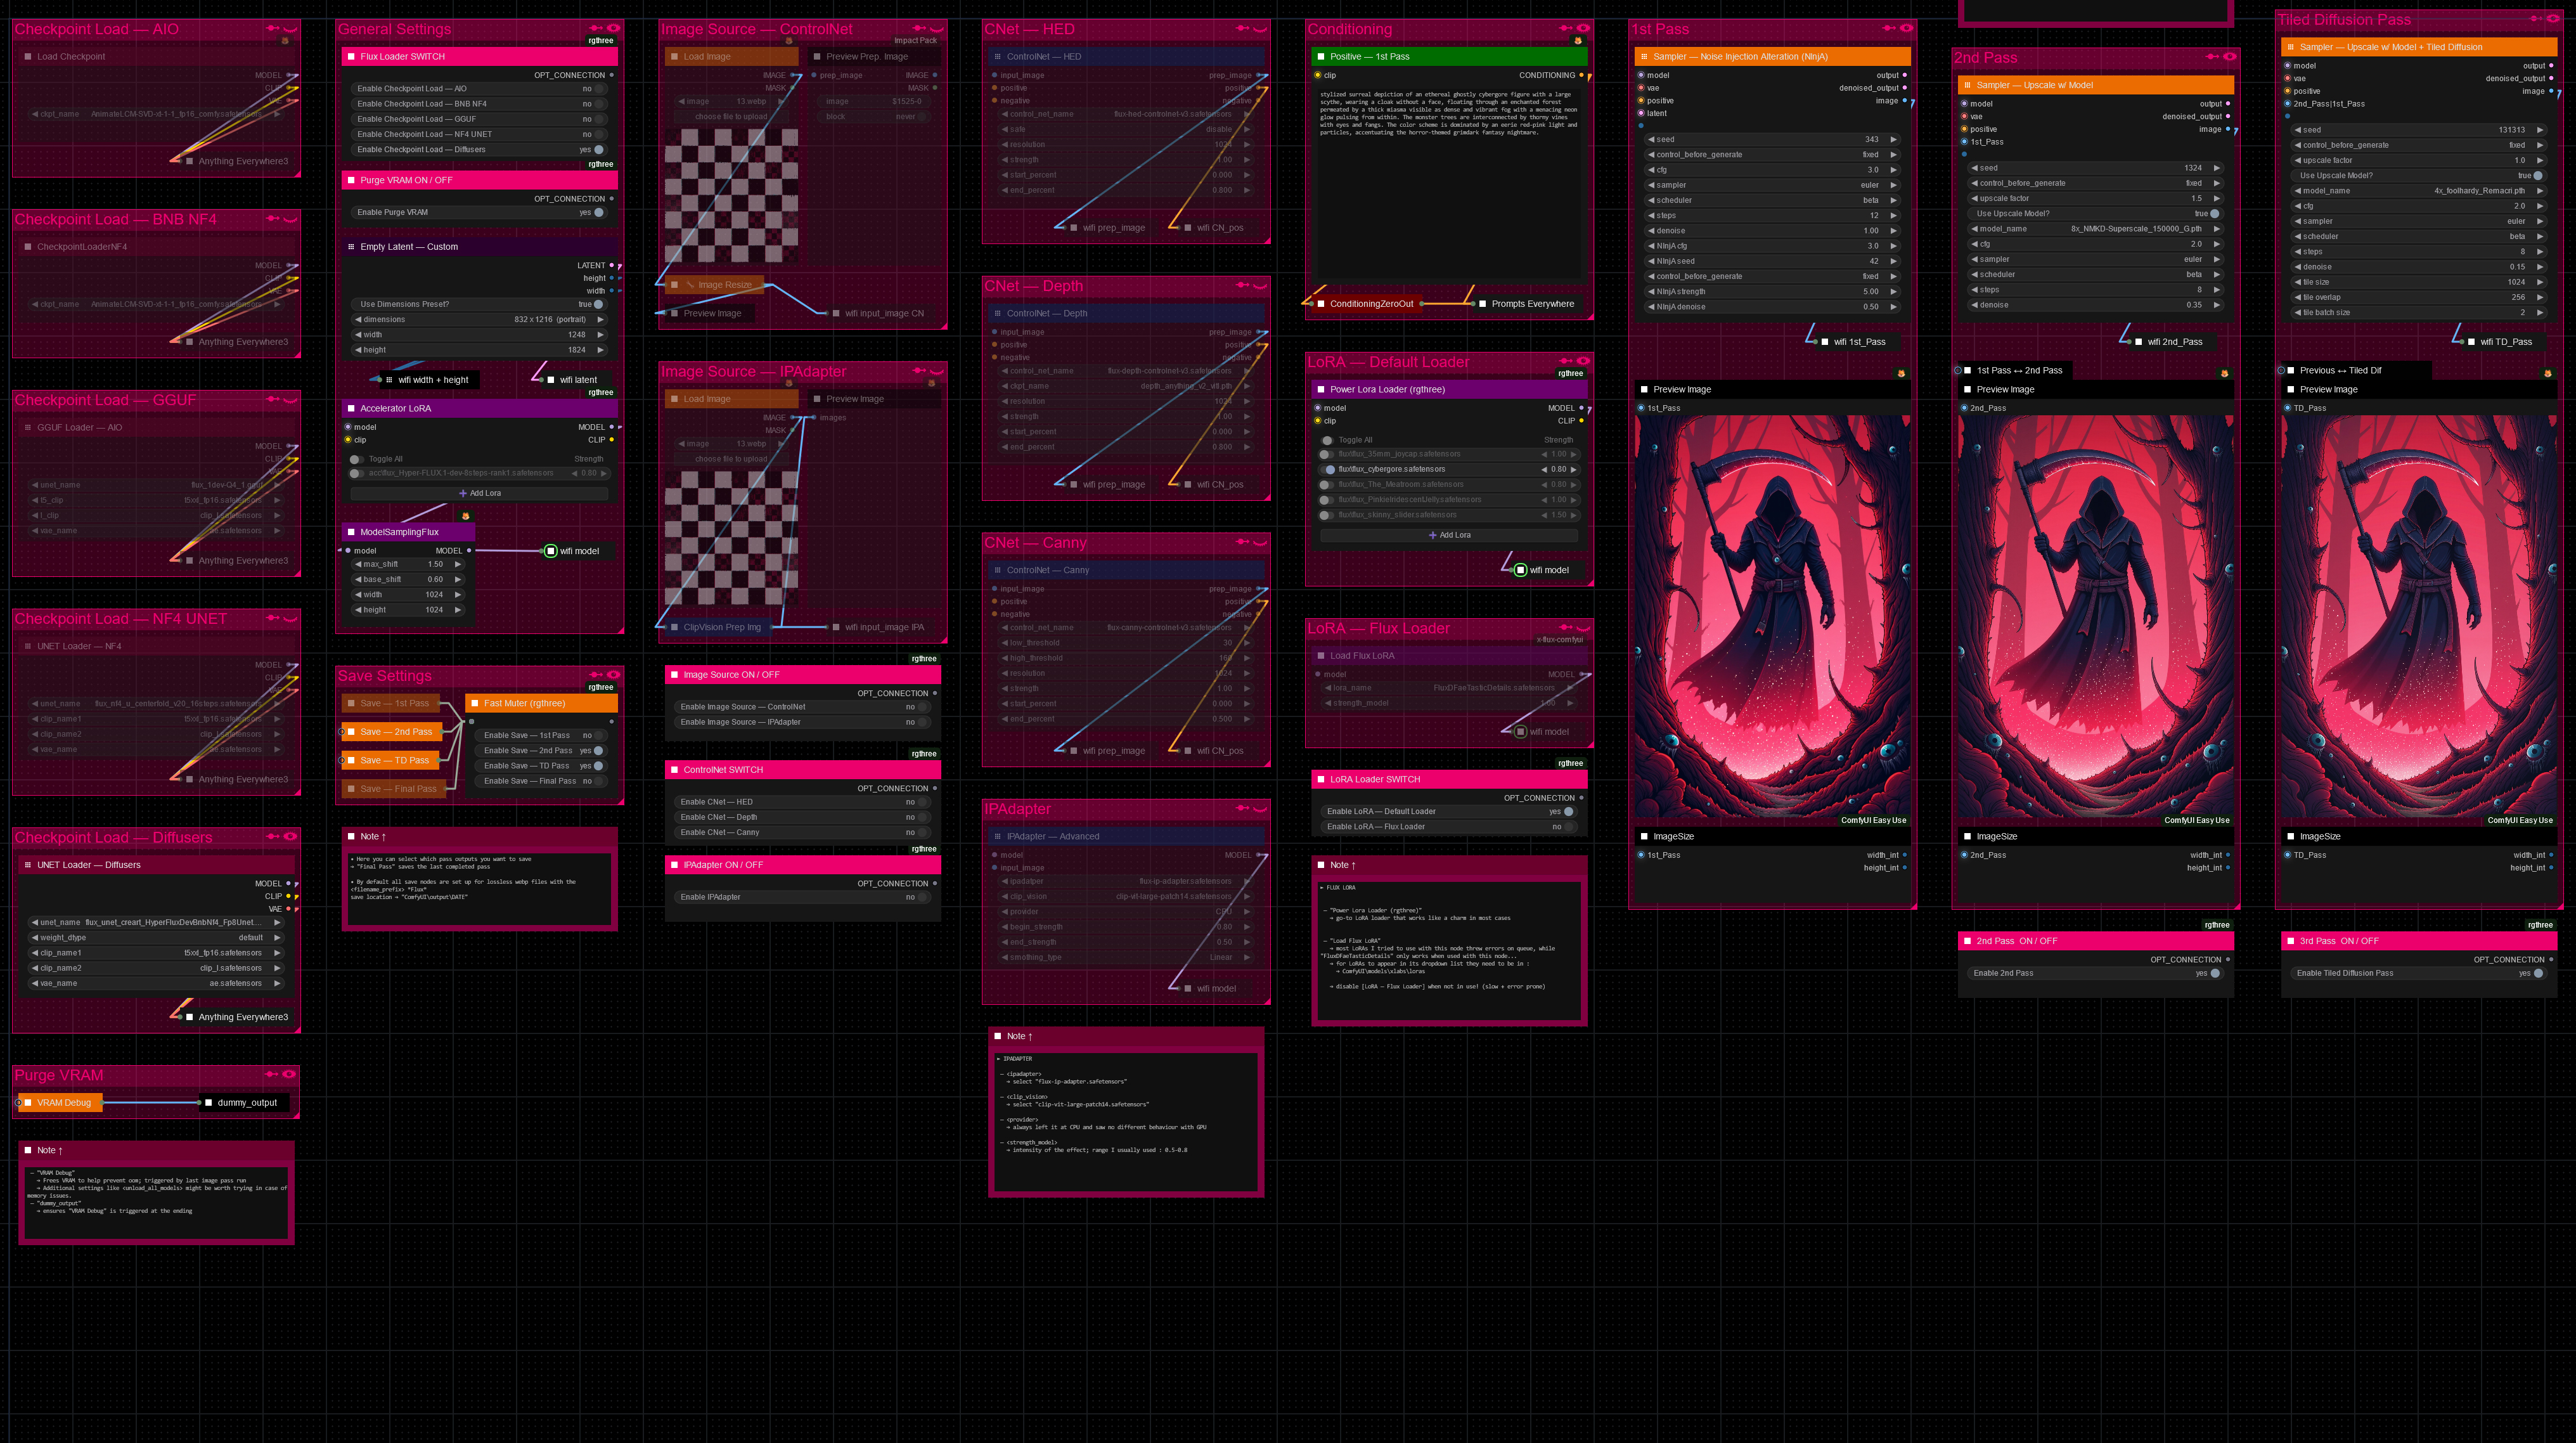The width and height of the screenshot is (2576, 1443).
Task: Click the eye icon on General Settings group
Action: (x=613, y=28)
